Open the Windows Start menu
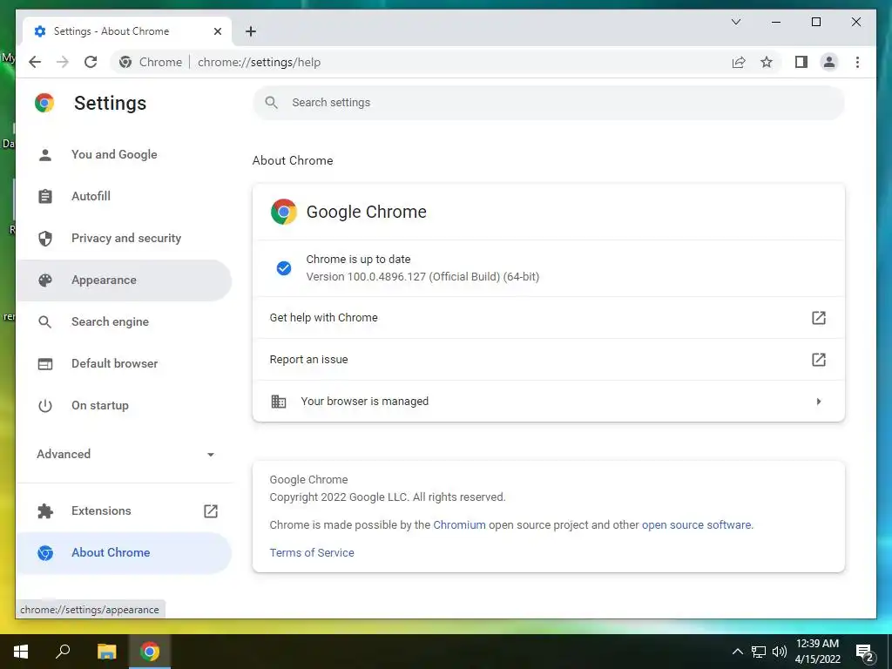 point(21,652)
